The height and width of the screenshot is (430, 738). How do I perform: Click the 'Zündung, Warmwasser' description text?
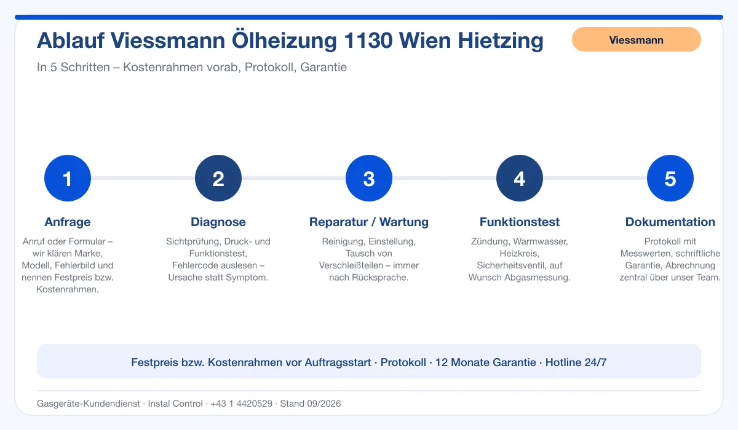pos(520,259)
